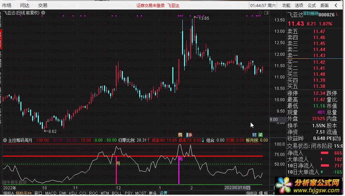The width and height of the screenshot is (345, 196).
Task: Toggle the side panel layout icon
Action: click(x=266, y=13)
